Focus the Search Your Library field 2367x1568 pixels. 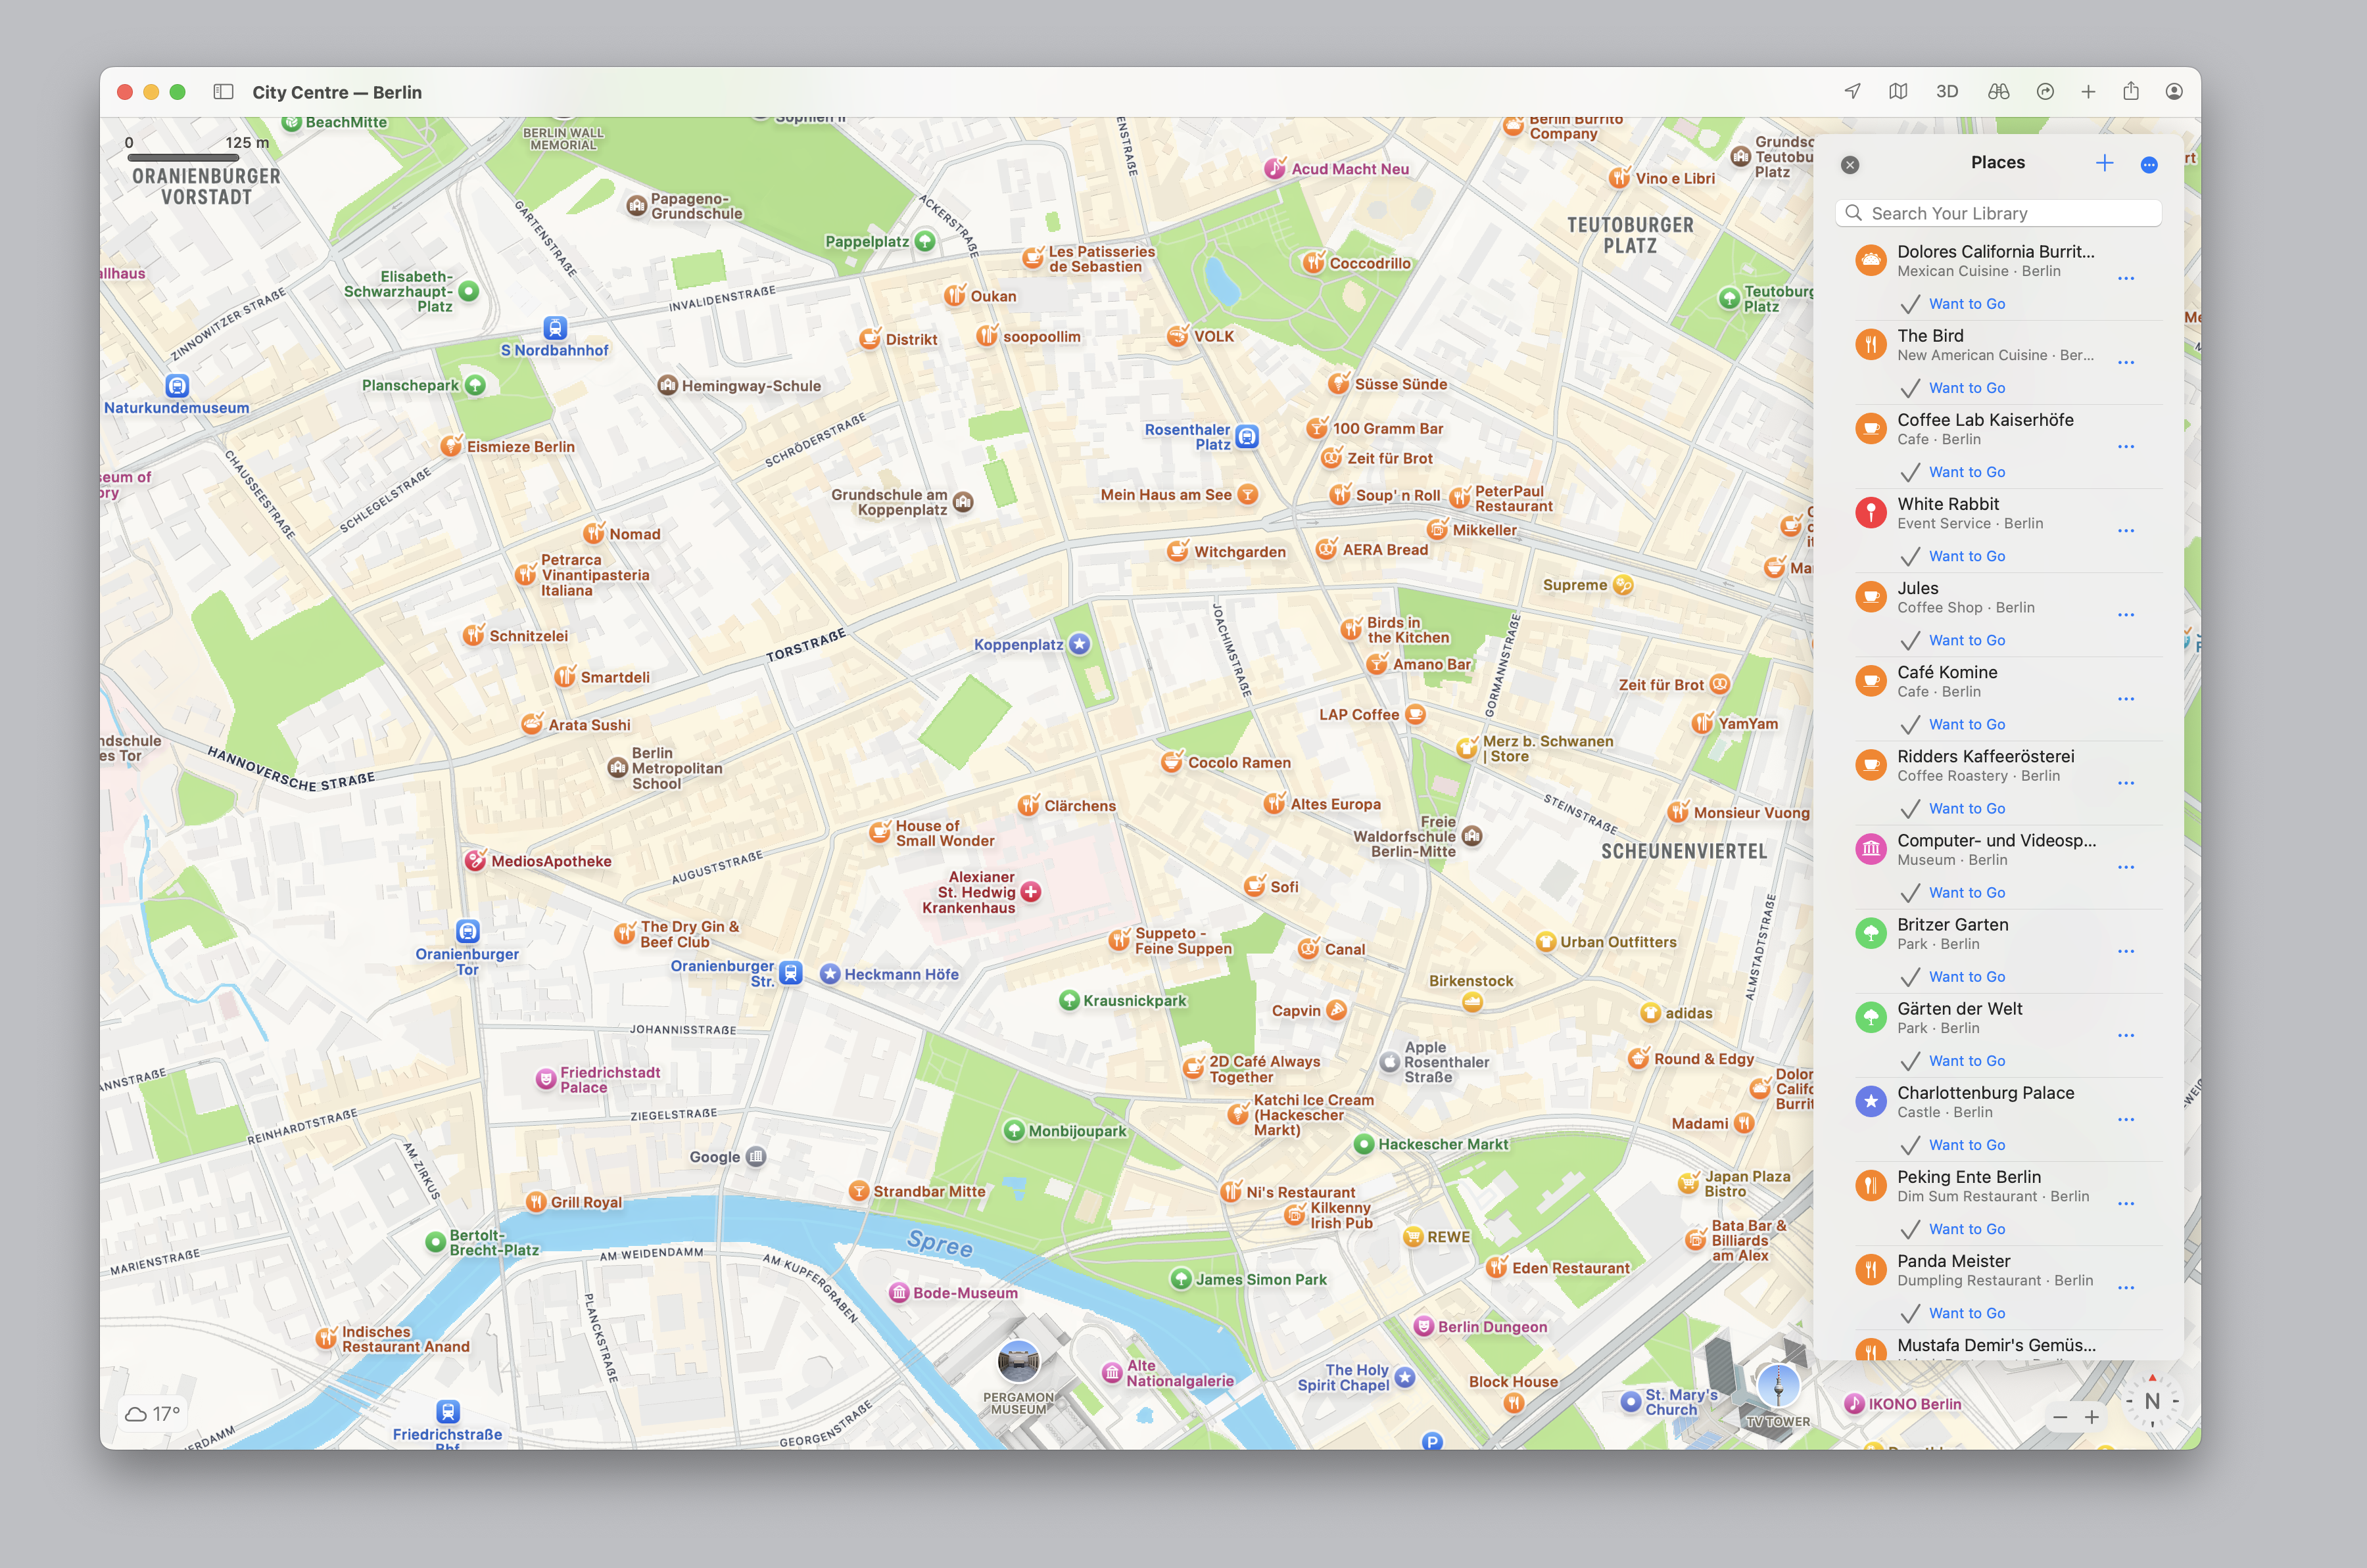[x=1999, y=213]
